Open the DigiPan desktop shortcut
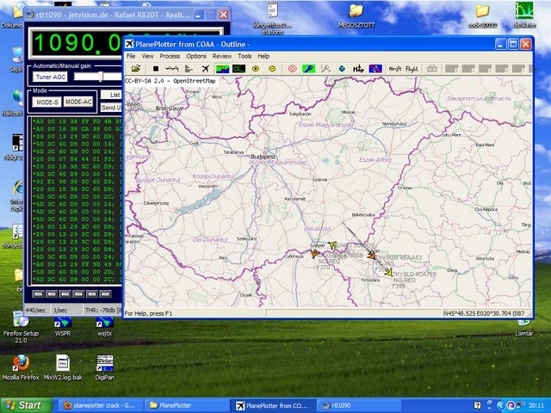551x413 pixels. coord(105,367)
